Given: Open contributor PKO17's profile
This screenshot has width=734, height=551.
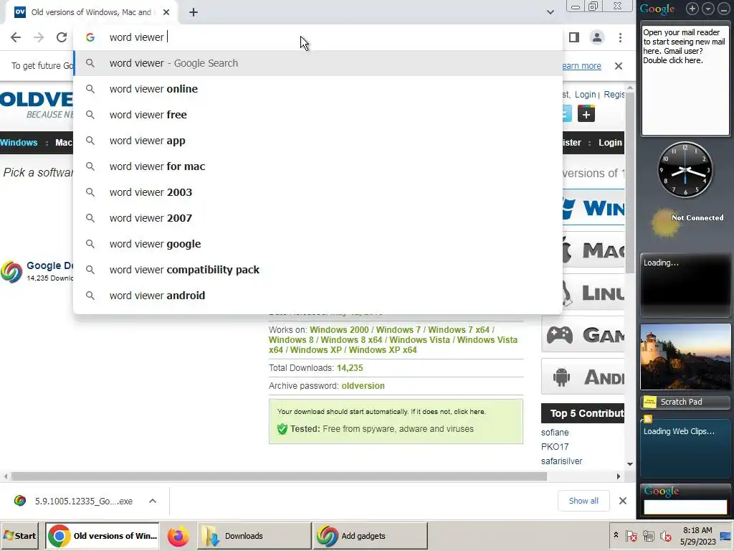Looking at the screenshot, I should tap(555, 447).
